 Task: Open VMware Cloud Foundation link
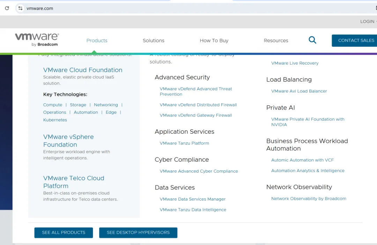pyautogui.click(x=83, y=70)
